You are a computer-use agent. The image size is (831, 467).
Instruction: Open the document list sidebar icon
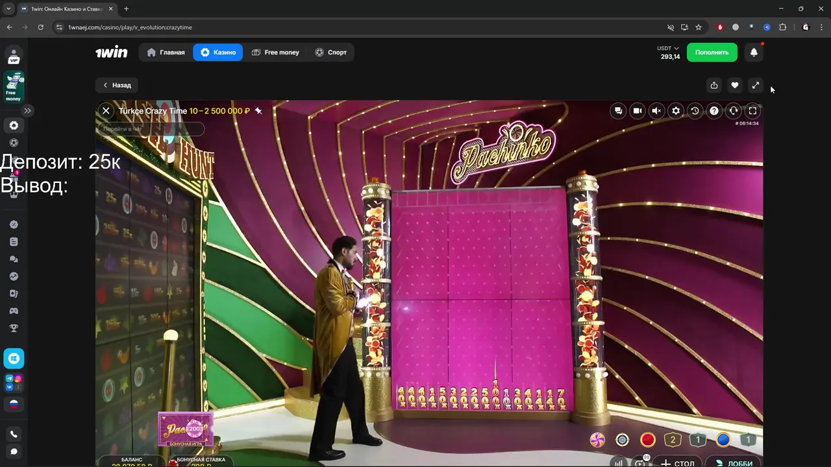click(14, 242)
